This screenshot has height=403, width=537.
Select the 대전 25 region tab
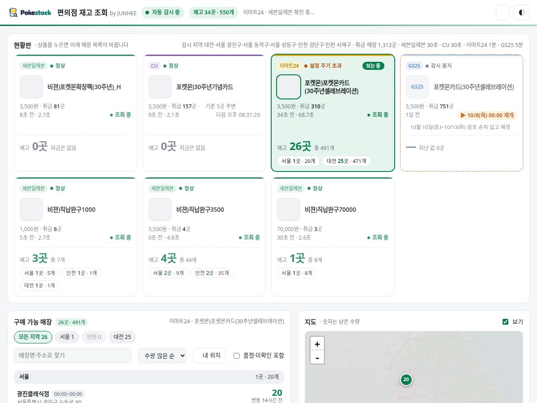[x=122, y=337]
